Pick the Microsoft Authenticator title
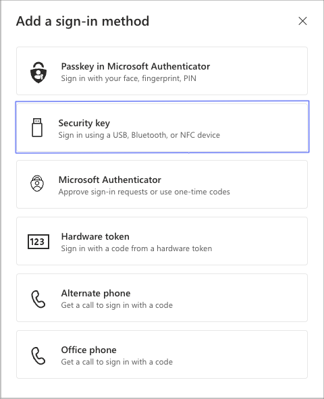The width and height of the screenshot is (324, 399). (x=109, y=180)
